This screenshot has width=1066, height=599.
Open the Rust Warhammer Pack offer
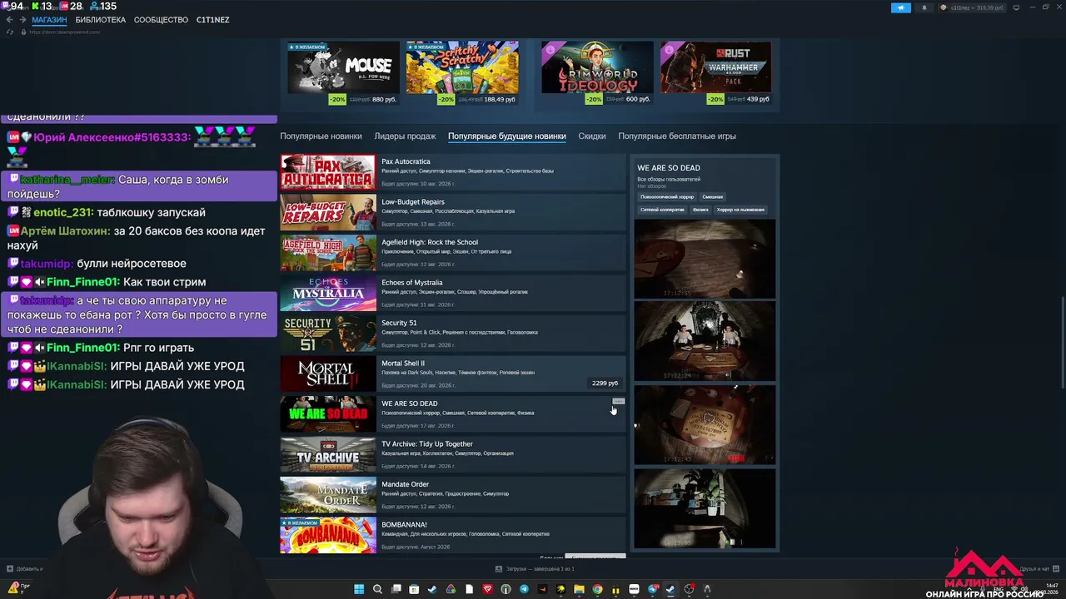tap(715, 73)
